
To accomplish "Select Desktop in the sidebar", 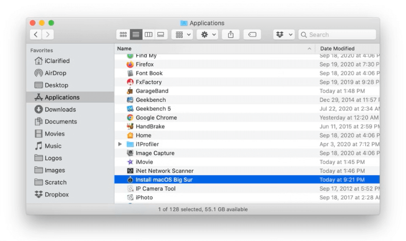I will (x=56, y=85).
